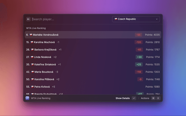This screenshot has height=116, width=186.
Task: Click the Enter key icon beside Show Details
Action: tap(134, 98)
